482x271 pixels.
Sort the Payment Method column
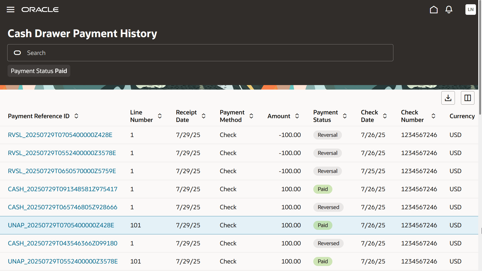[x=252, y=116]
